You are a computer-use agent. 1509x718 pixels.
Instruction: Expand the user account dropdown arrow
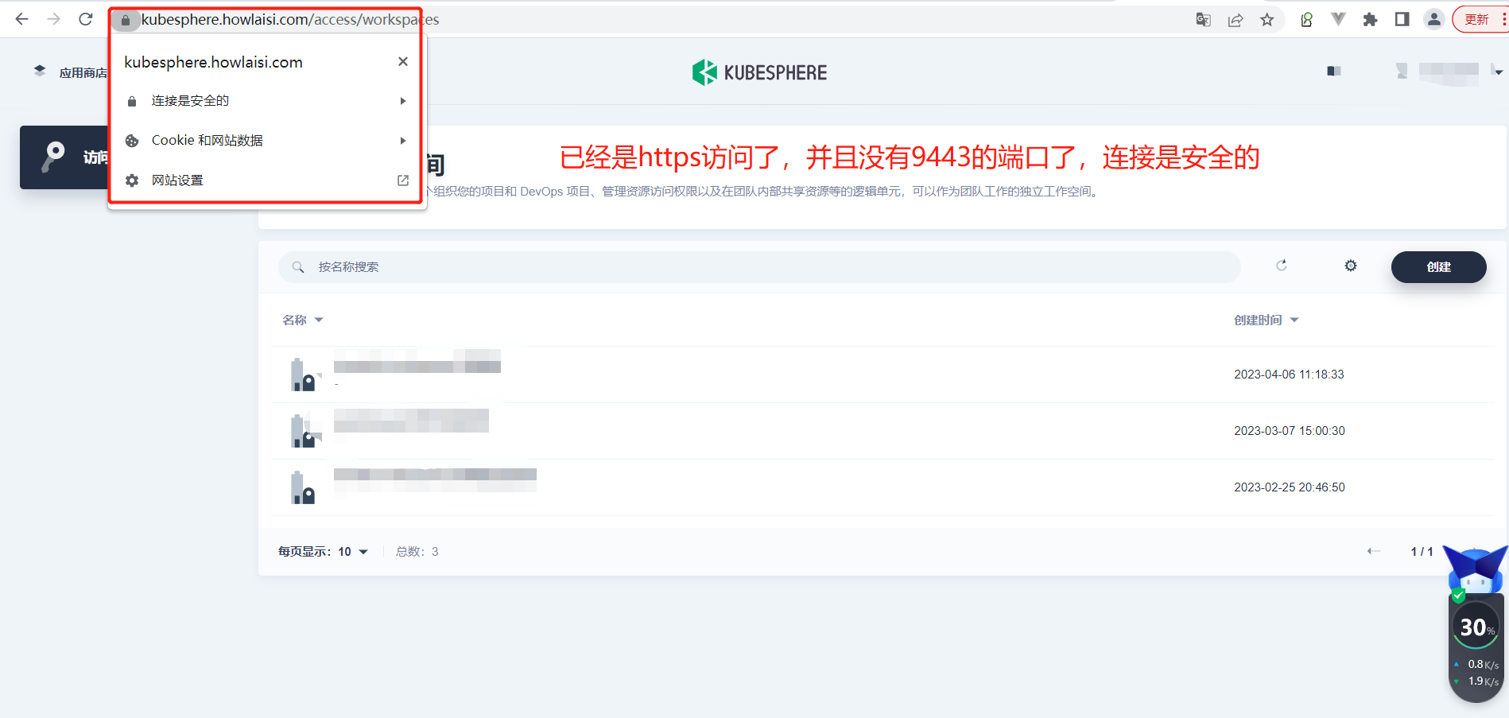tap(1499, 72)
